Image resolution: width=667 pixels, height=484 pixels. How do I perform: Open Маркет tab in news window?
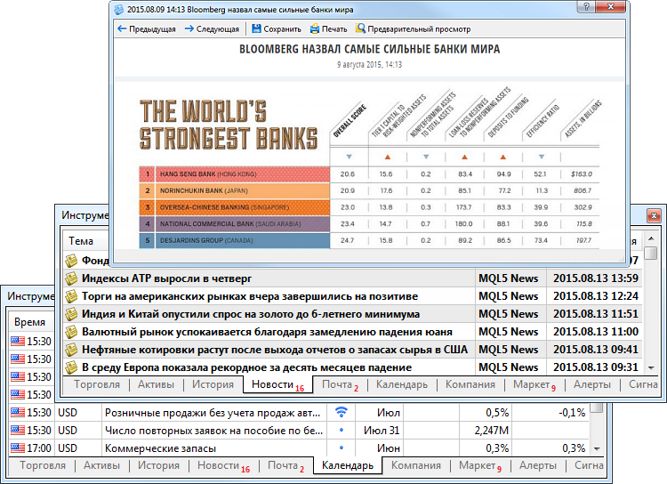pos(534,384)
